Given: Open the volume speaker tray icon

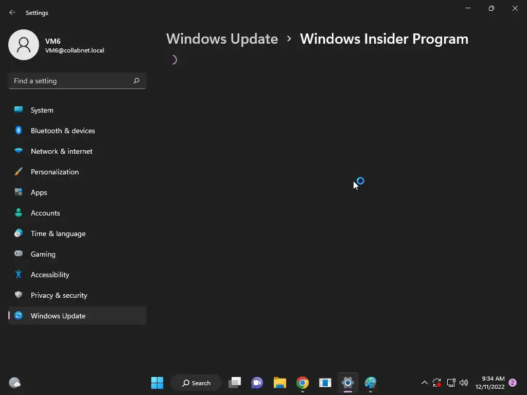Looking at the screenshot, I should (464, 383).
